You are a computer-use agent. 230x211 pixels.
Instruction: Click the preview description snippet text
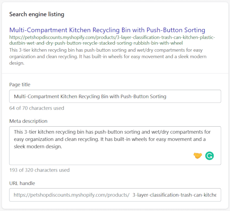point(108,57)
